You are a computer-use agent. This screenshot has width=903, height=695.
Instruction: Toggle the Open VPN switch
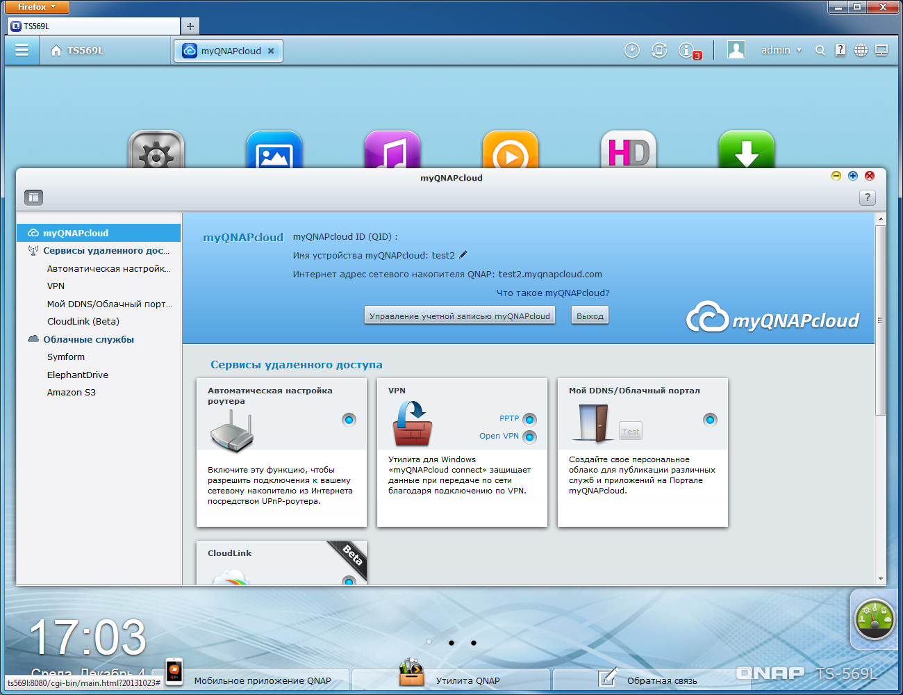(530, 436)
